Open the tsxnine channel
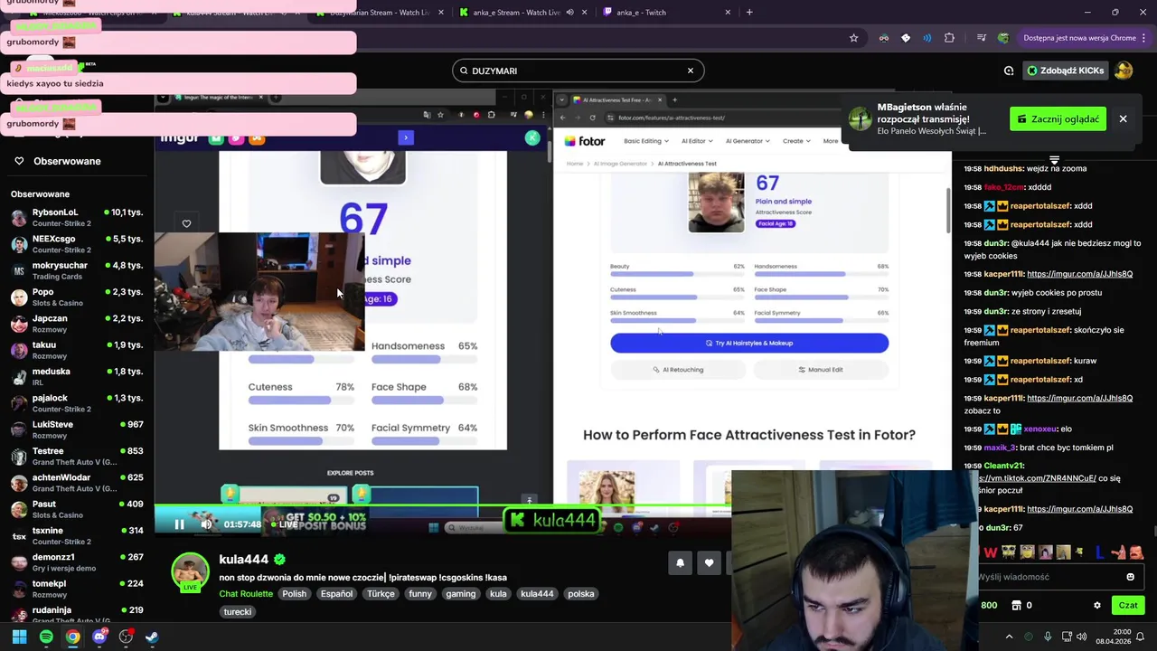This screenshot has width=1157, height=651. tap(77, 535)
